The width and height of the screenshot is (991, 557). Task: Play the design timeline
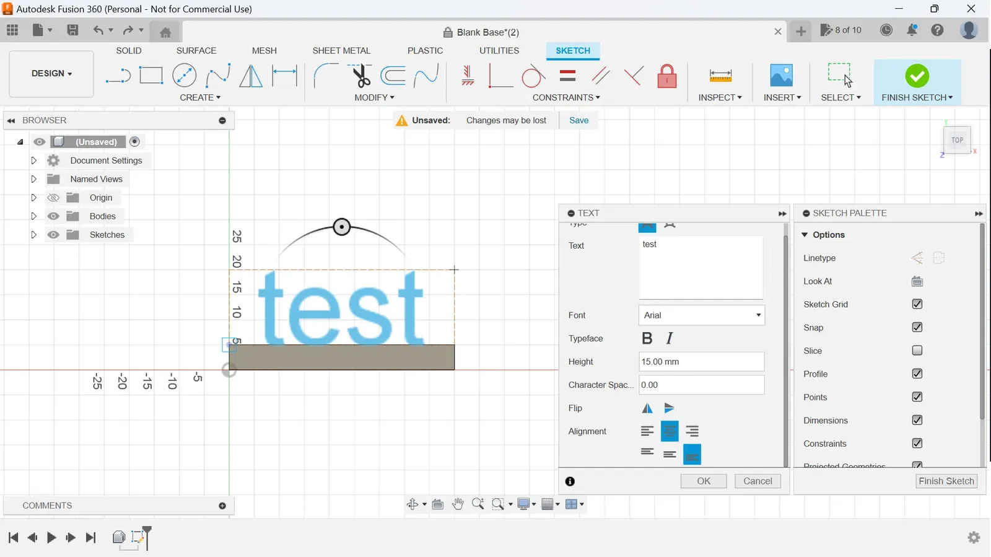(x=51, y=537)
